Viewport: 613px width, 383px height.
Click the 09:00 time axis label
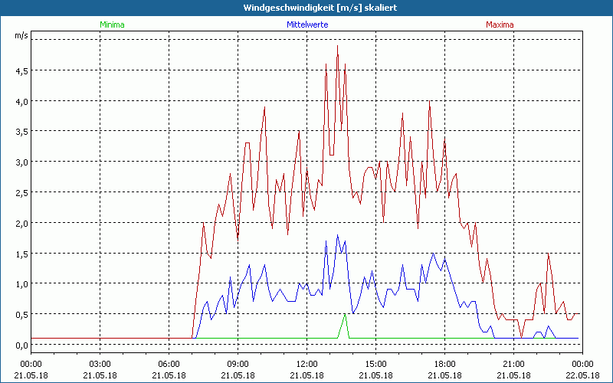238,364
